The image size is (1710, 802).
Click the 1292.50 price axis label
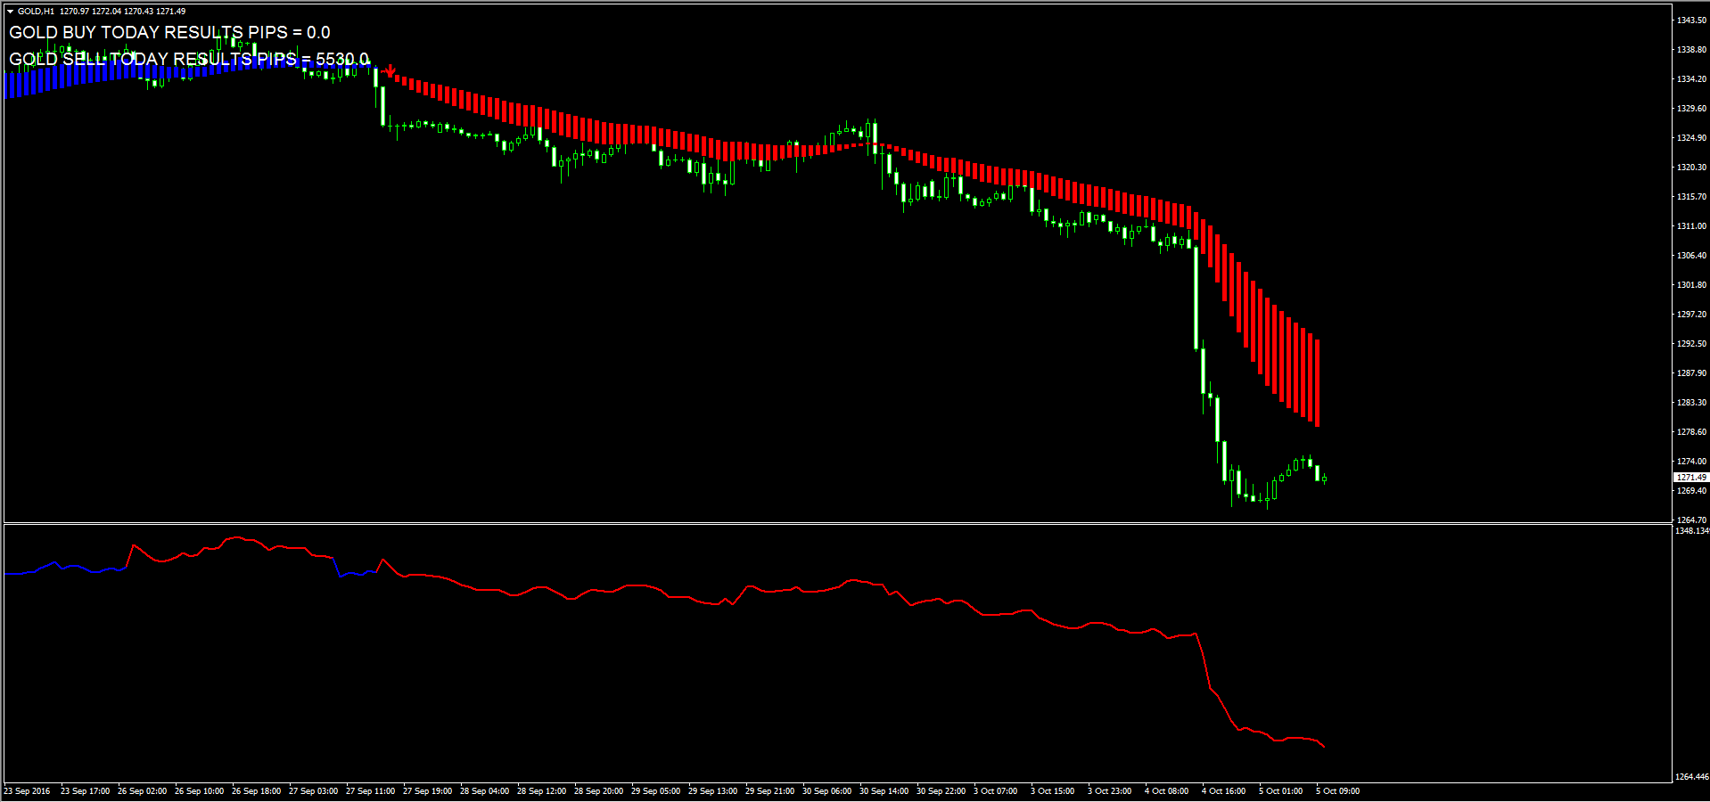click(x=1691, y=344)
